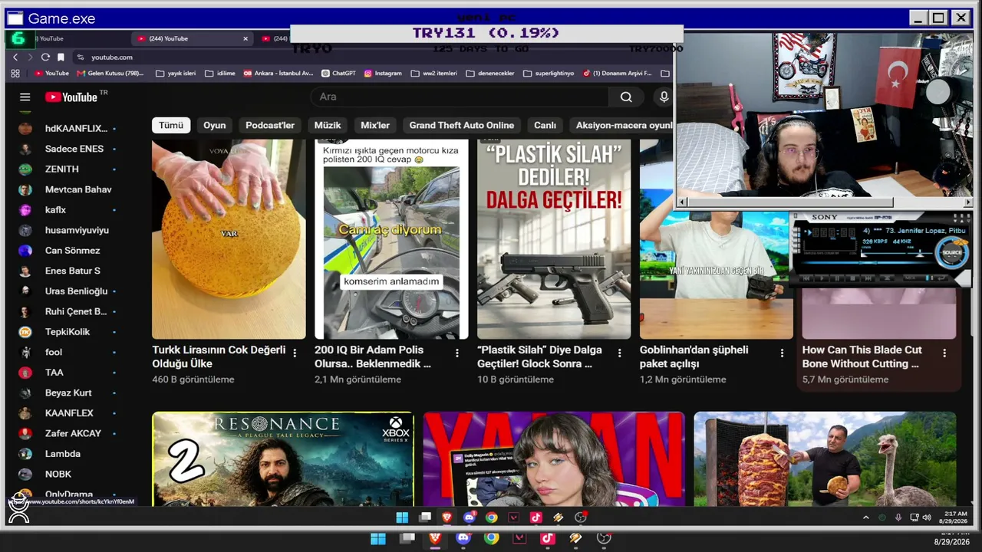Focus the YouTube "Ara" search field

pyautogui.click(x=460, y=97)
